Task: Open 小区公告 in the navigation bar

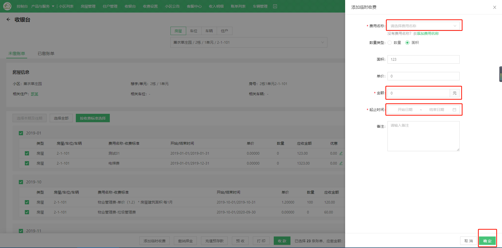Action: pos(172,6)
